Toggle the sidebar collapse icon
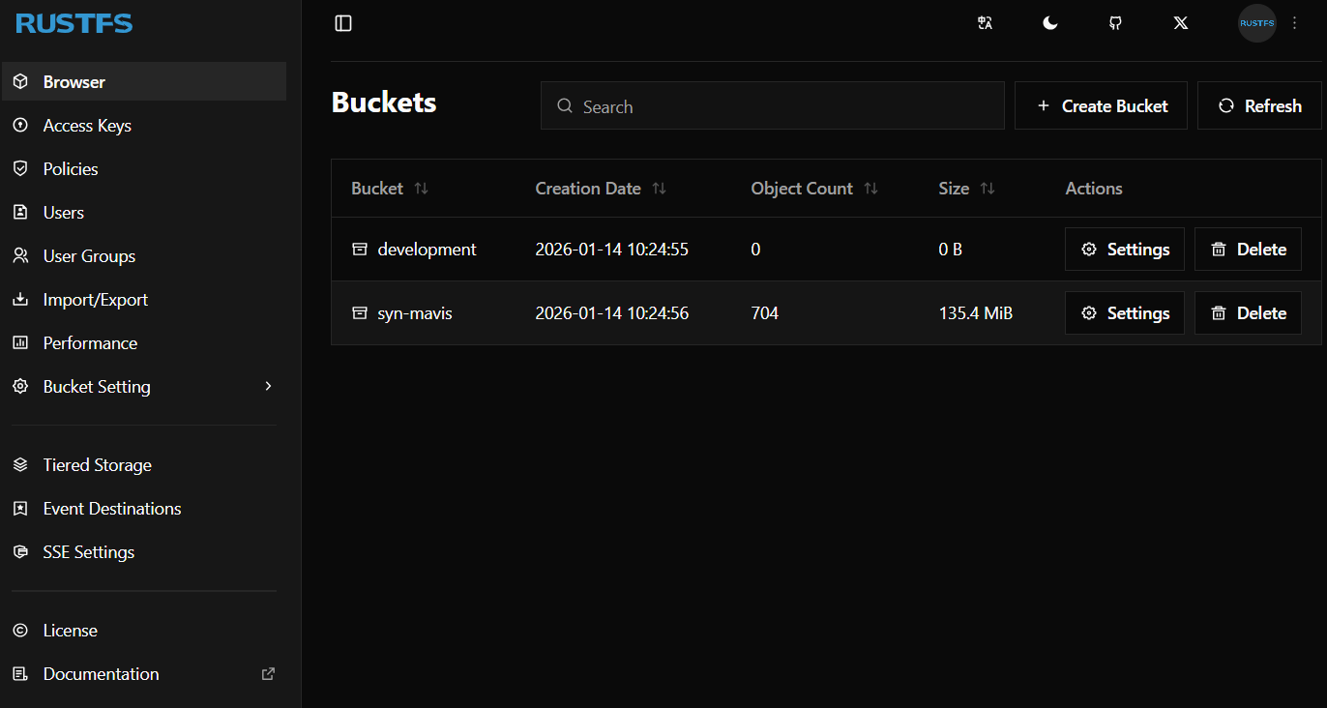 (x=343, y=22)
